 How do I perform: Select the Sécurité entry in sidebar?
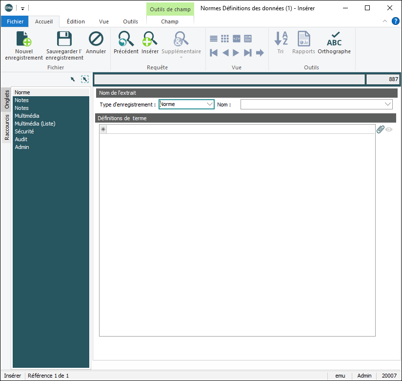coord(24,131)
